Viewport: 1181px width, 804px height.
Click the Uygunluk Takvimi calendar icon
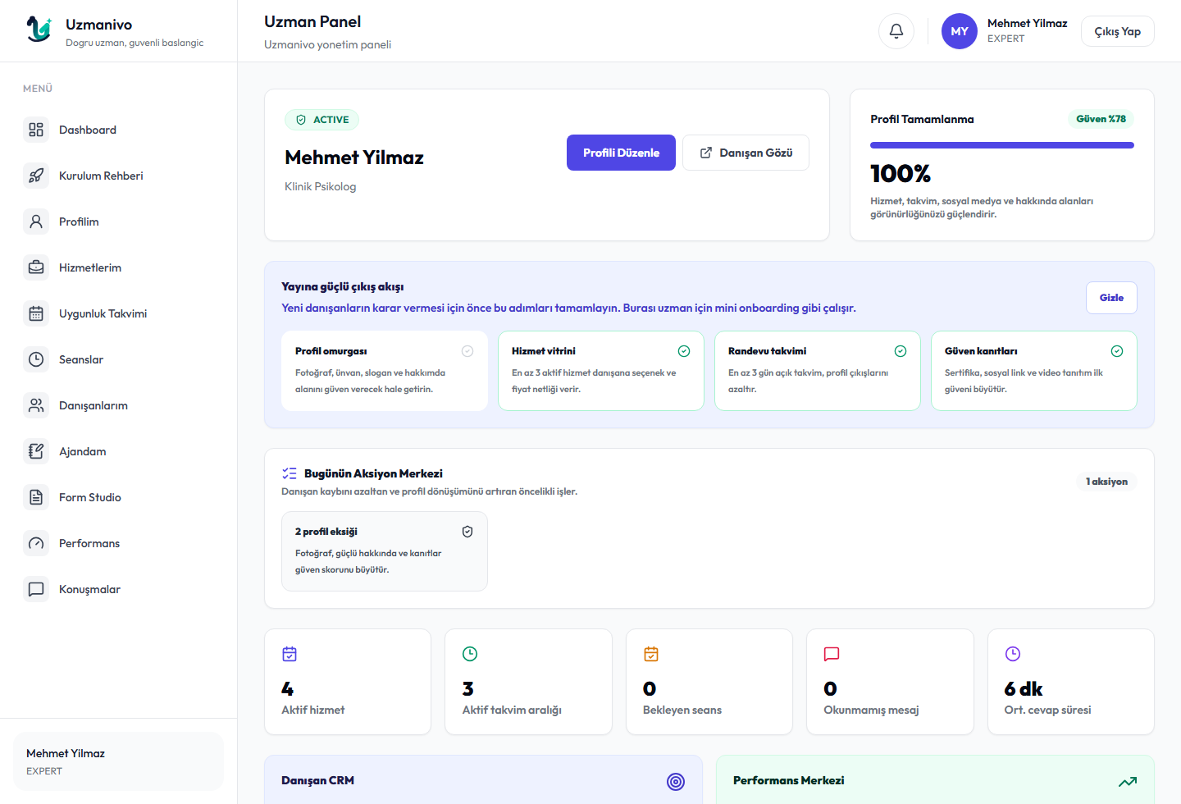pos(36,313)
